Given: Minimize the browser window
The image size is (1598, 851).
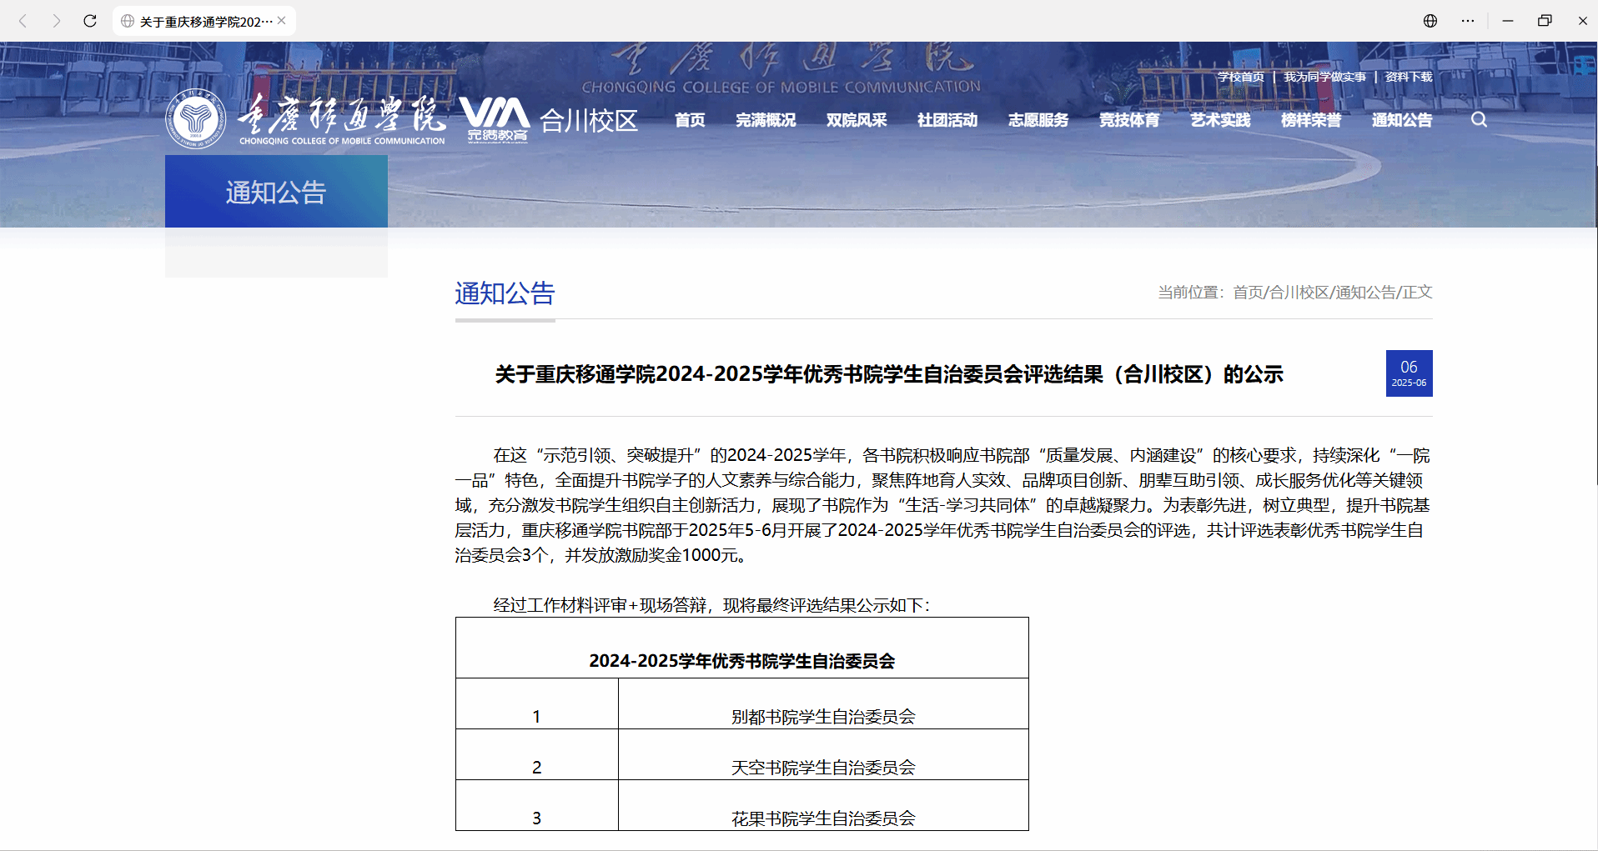Looking at the screenshot, I should tap(1508, 21).
